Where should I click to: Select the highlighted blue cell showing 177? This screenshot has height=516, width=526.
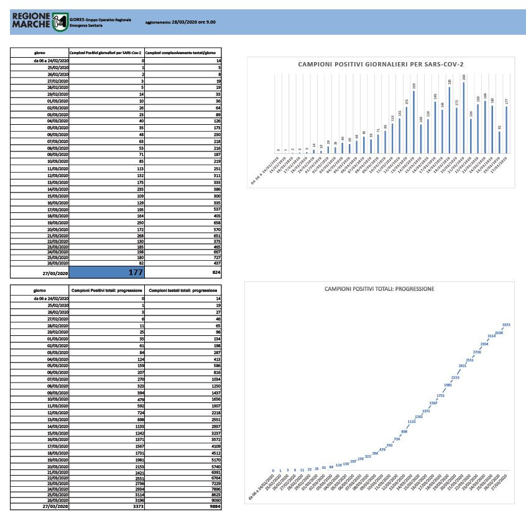pos(107,272)
